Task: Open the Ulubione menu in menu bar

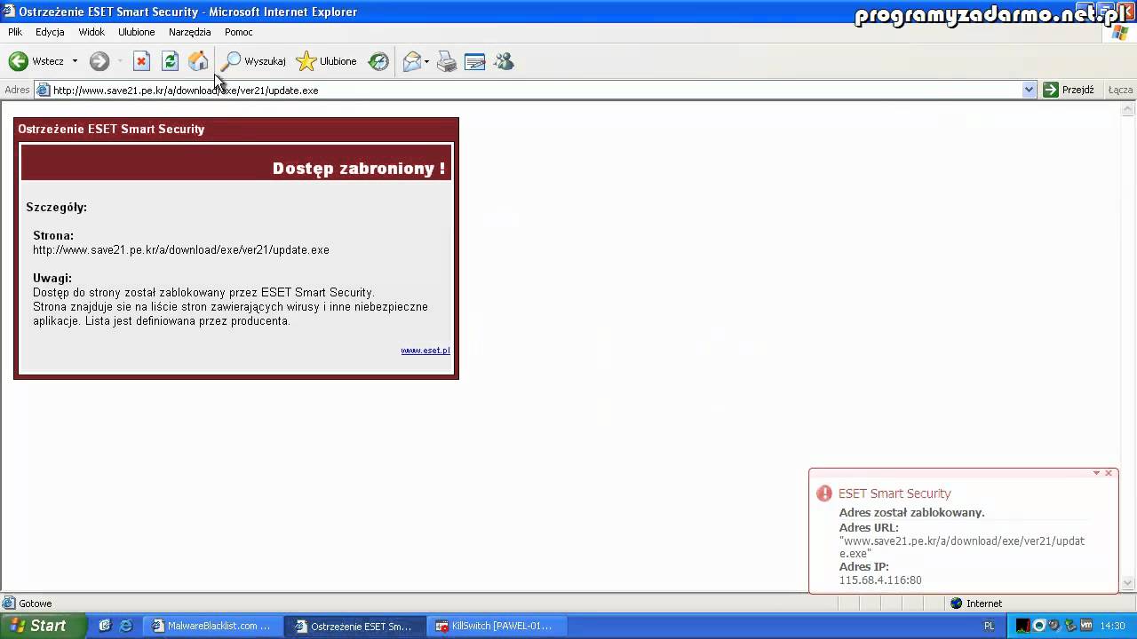Action: point(137,32)
